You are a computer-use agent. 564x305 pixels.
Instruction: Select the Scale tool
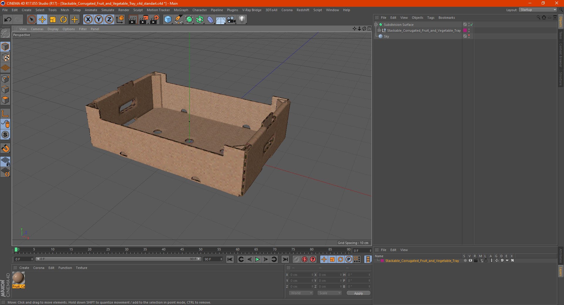tap(53, 20)
